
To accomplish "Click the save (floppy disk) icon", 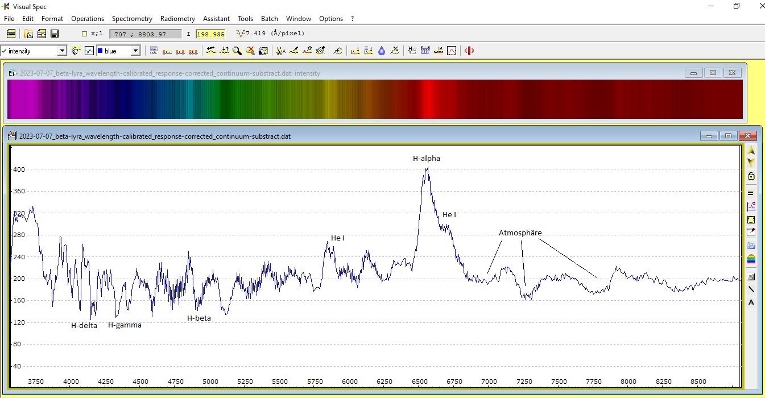I will click(55, 34).
